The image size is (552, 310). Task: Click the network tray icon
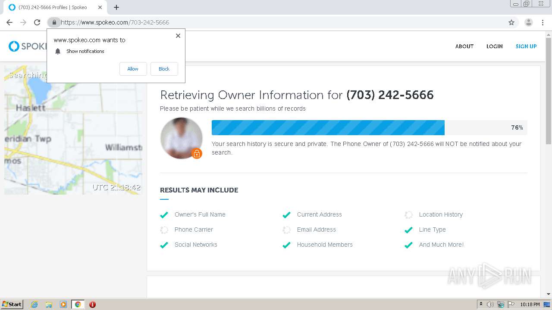click(501, 304)
